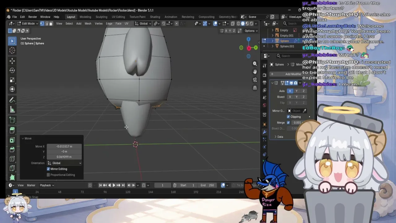This screenshot has height=223, width=396.
Task: Click the Move X value field
Action: click(x=64, y=146)
